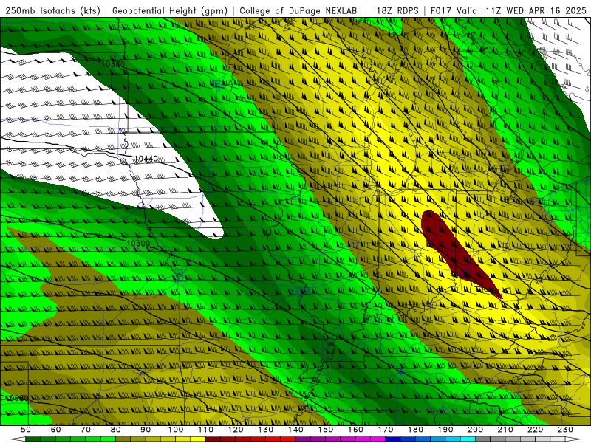The image size is (591, 443).
Task: Click the dark blue swatch below label 170
Action: (393, 439)
